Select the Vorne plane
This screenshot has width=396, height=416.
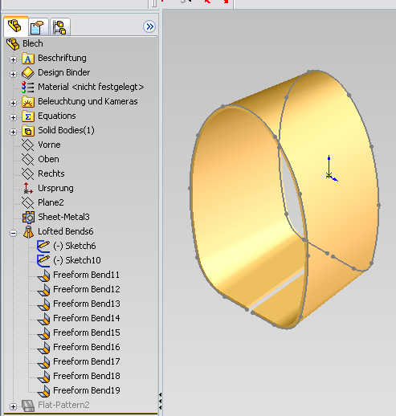[x=49, y=145]
